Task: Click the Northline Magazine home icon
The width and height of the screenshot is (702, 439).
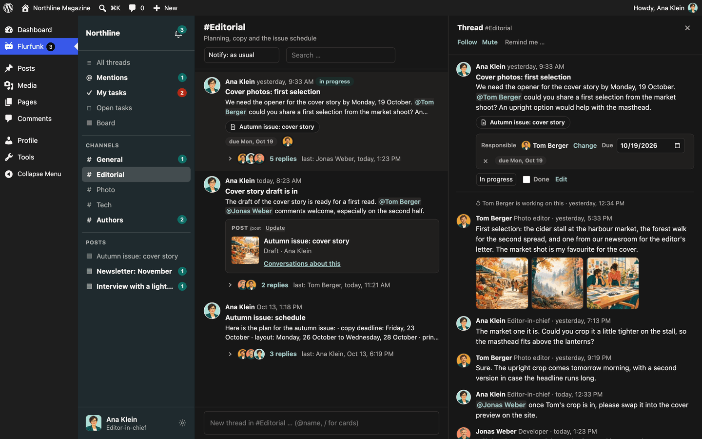Action: pos(25,8)
